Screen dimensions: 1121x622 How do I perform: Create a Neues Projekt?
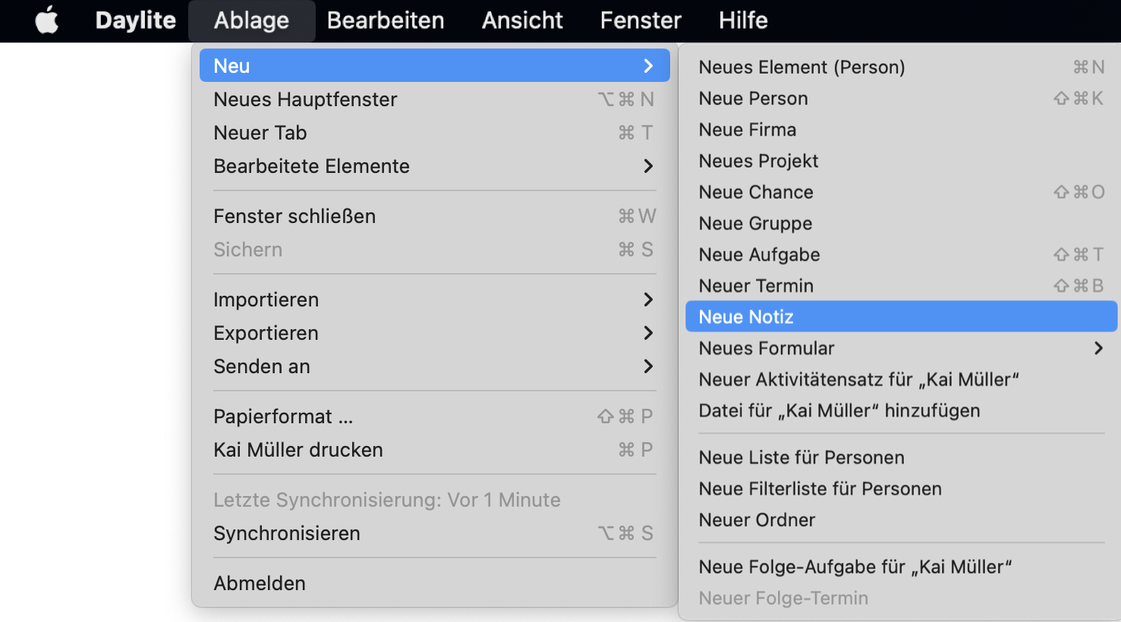point(758,161)
